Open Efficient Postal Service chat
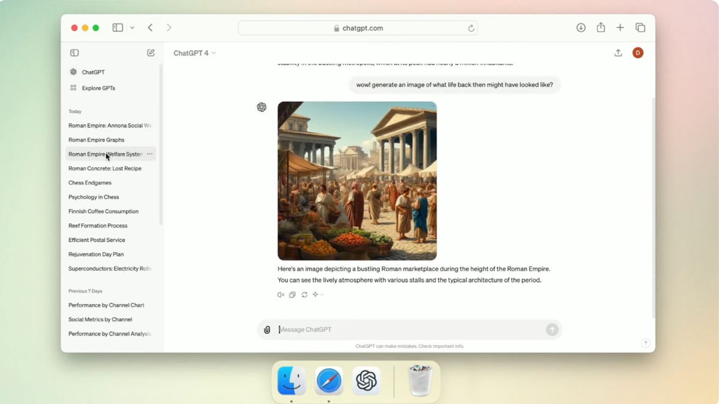719x404 pixels. pyautogui.click(x=96, y=241)
